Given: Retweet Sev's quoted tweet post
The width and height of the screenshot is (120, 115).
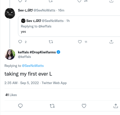Looking at the screenshot, I should pyautogui.click(x=51, y=42).
